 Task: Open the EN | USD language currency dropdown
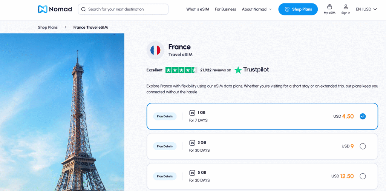tap(366, 9)
